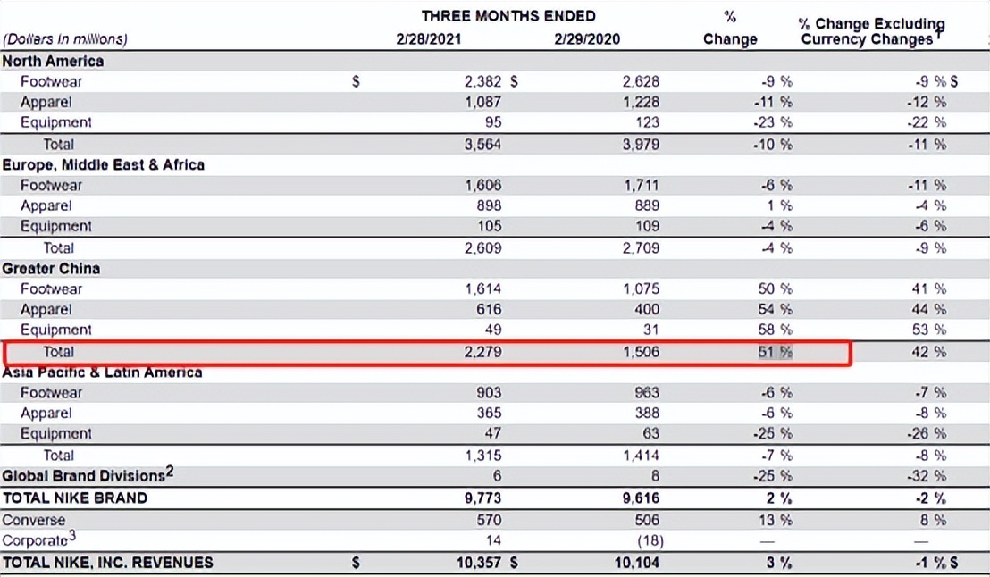Click the THREE MONTHS ENDED header
Viewport: 990px width, 577px height.
[x=508, y=16]
